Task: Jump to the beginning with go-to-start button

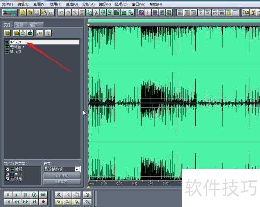Action: click(x=8, y=202)
